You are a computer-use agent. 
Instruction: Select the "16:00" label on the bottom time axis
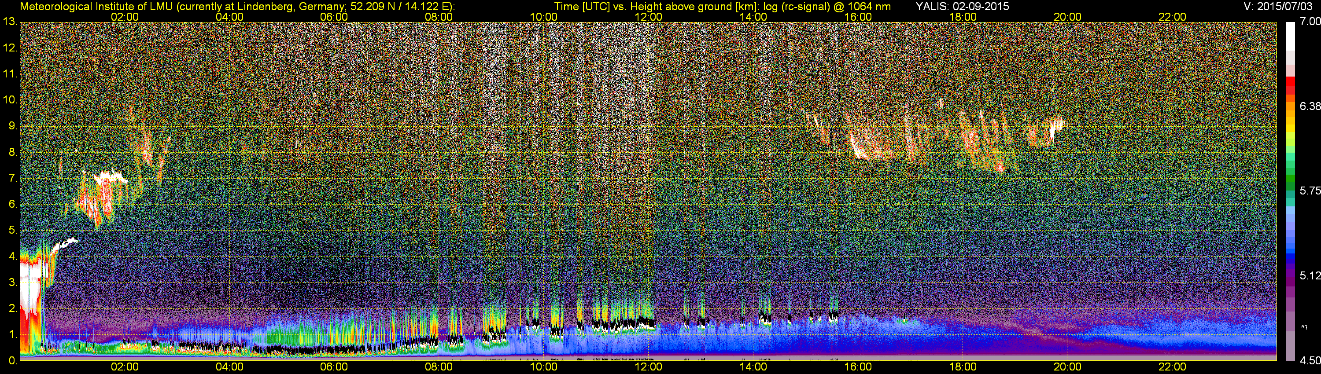(858, 367)
